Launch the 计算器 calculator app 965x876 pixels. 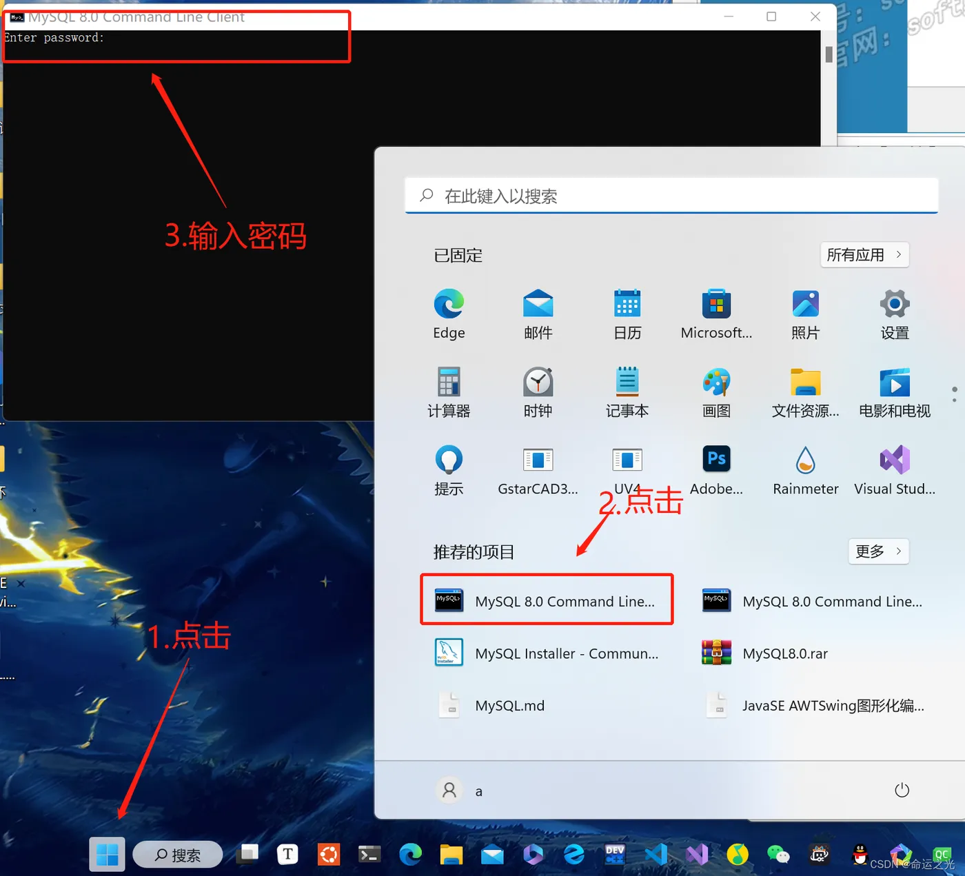pos(449,392)
